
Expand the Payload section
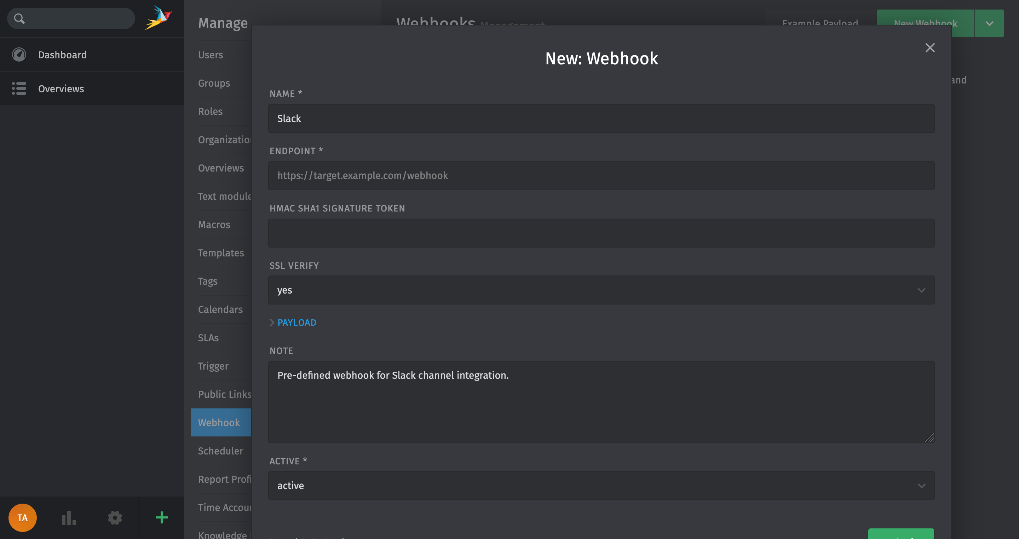(296, 322)
